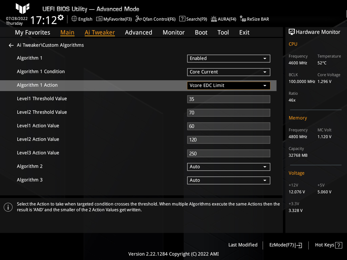Click the Ai Tweaker\Custom Algorithms breadcrumb

click(x=50, y=45)
